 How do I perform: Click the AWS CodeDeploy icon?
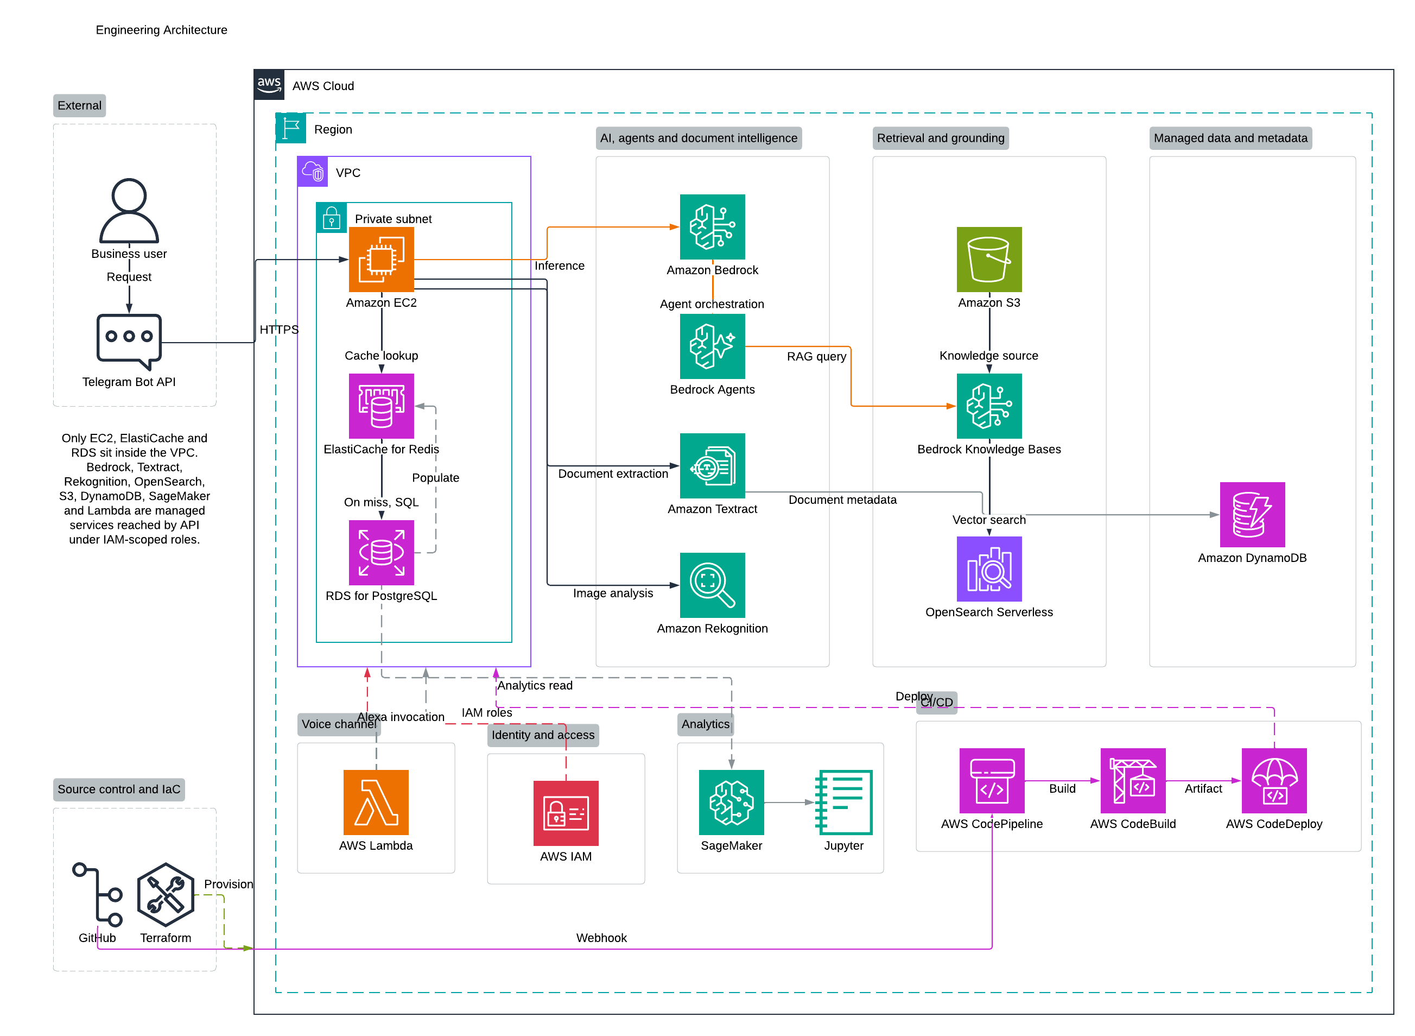pyautogui.click(x=1274, y=781)
